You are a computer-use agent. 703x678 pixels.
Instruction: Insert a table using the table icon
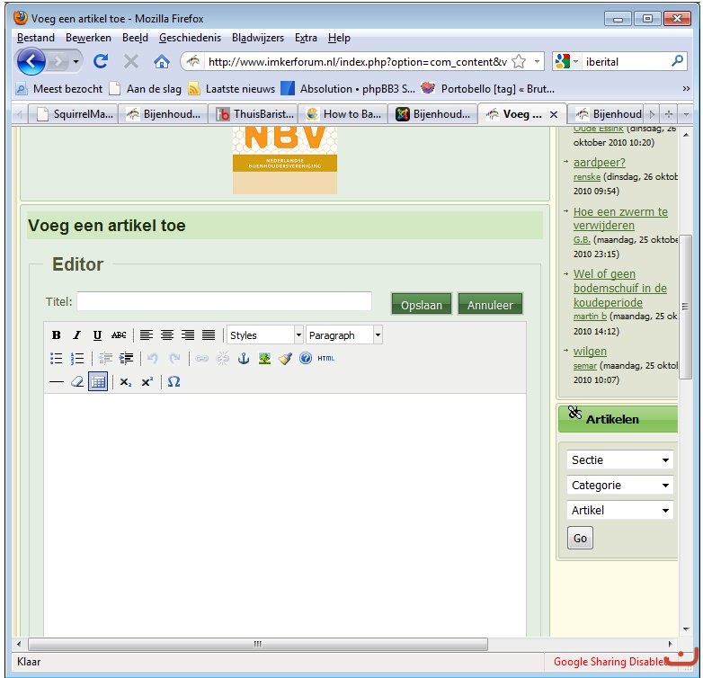[98, 381]
